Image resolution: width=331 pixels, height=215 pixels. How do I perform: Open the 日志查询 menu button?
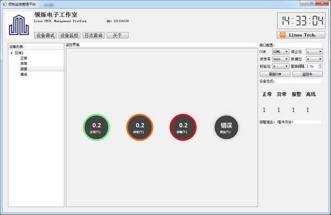point(94,35)
